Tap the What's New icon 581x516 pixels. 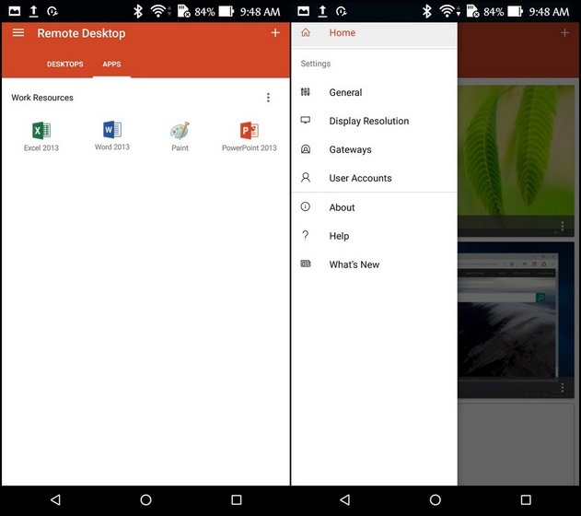pos(306,264)
